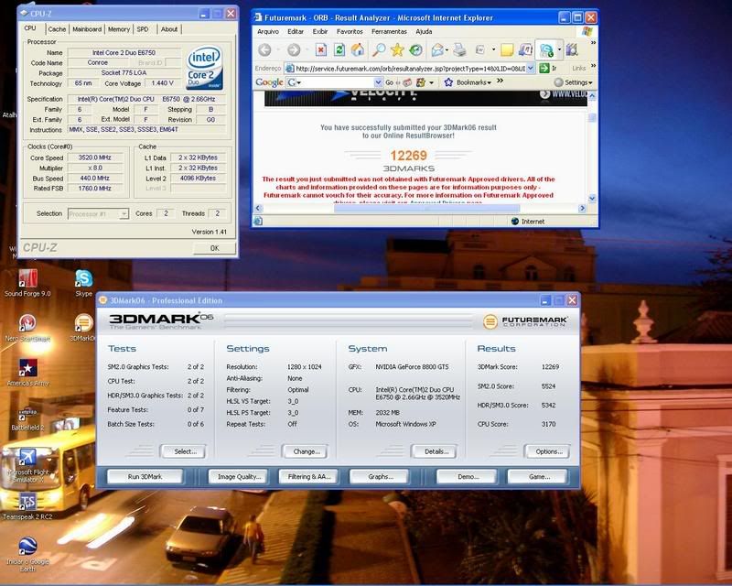Screen dimensions: 732x586
Task: Open the Google G logo dropdown
Action: 294,82
